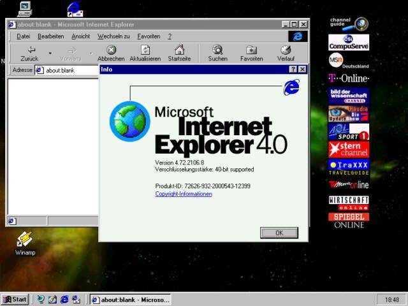Select the Internet Explorer desktop shortcut
The height and width of the screenshot is (306, 408).
(75, 9)
